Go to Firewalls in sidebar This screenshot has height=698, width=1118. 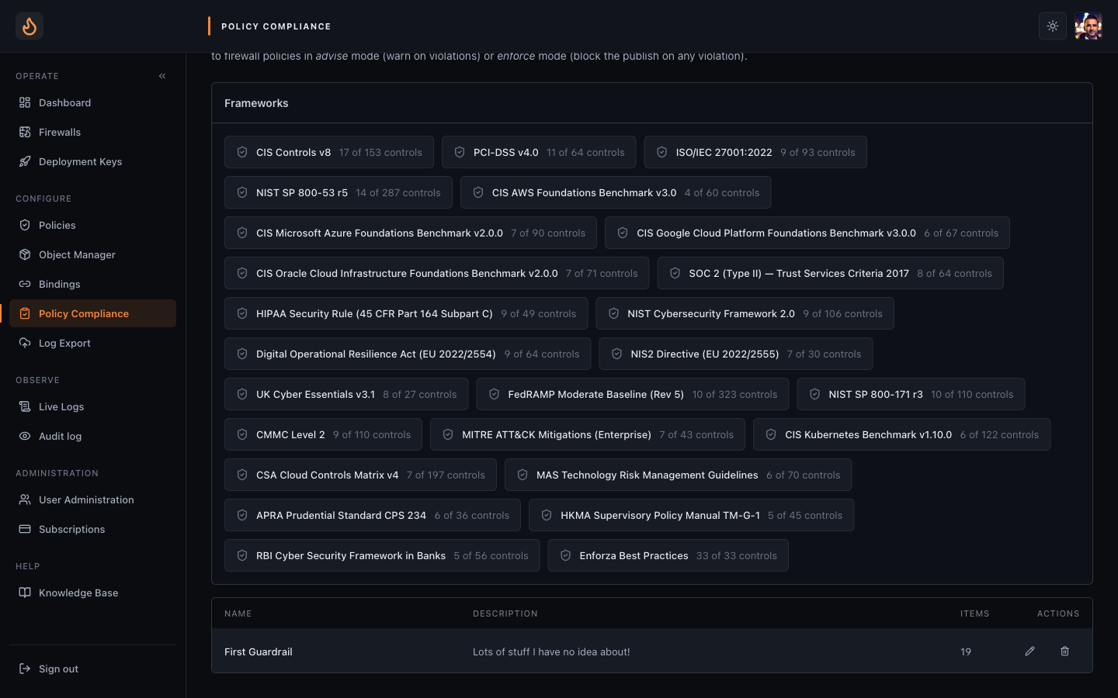click(x=93, y=132)
